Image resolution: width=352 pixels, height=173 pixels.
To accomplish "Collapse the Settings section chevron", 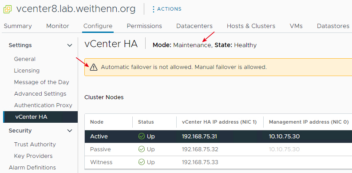I will pos(70,45).
